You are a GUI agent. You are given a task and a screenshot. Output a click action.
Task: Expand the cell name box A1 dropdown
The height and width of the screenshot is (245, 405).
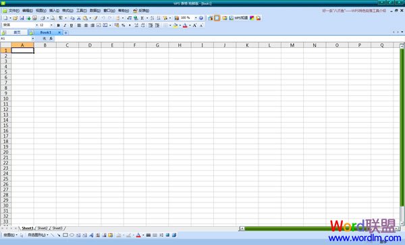[x=33, y=38]
